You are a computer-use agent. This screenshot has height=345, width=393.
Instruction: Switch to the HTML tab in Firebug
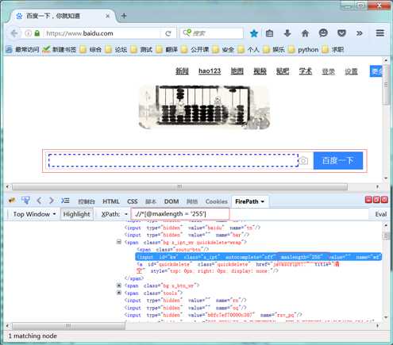point(111,201)
